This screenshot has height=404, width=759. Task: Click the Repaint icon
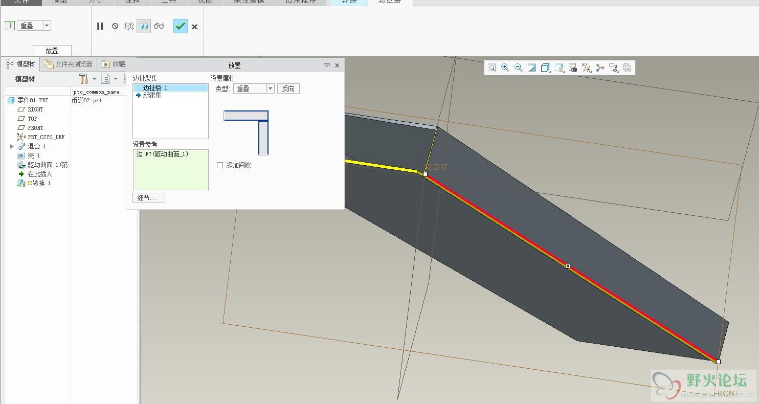[532, 68]
